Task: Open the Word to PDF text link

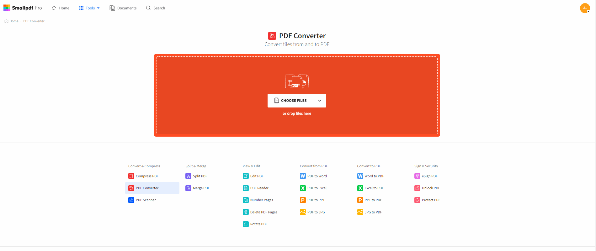Action: click(374, 176)
